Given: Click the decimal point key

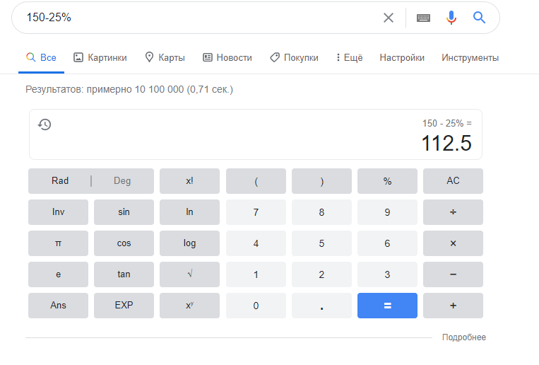Looking at the screenshot, I should (321, 306).
